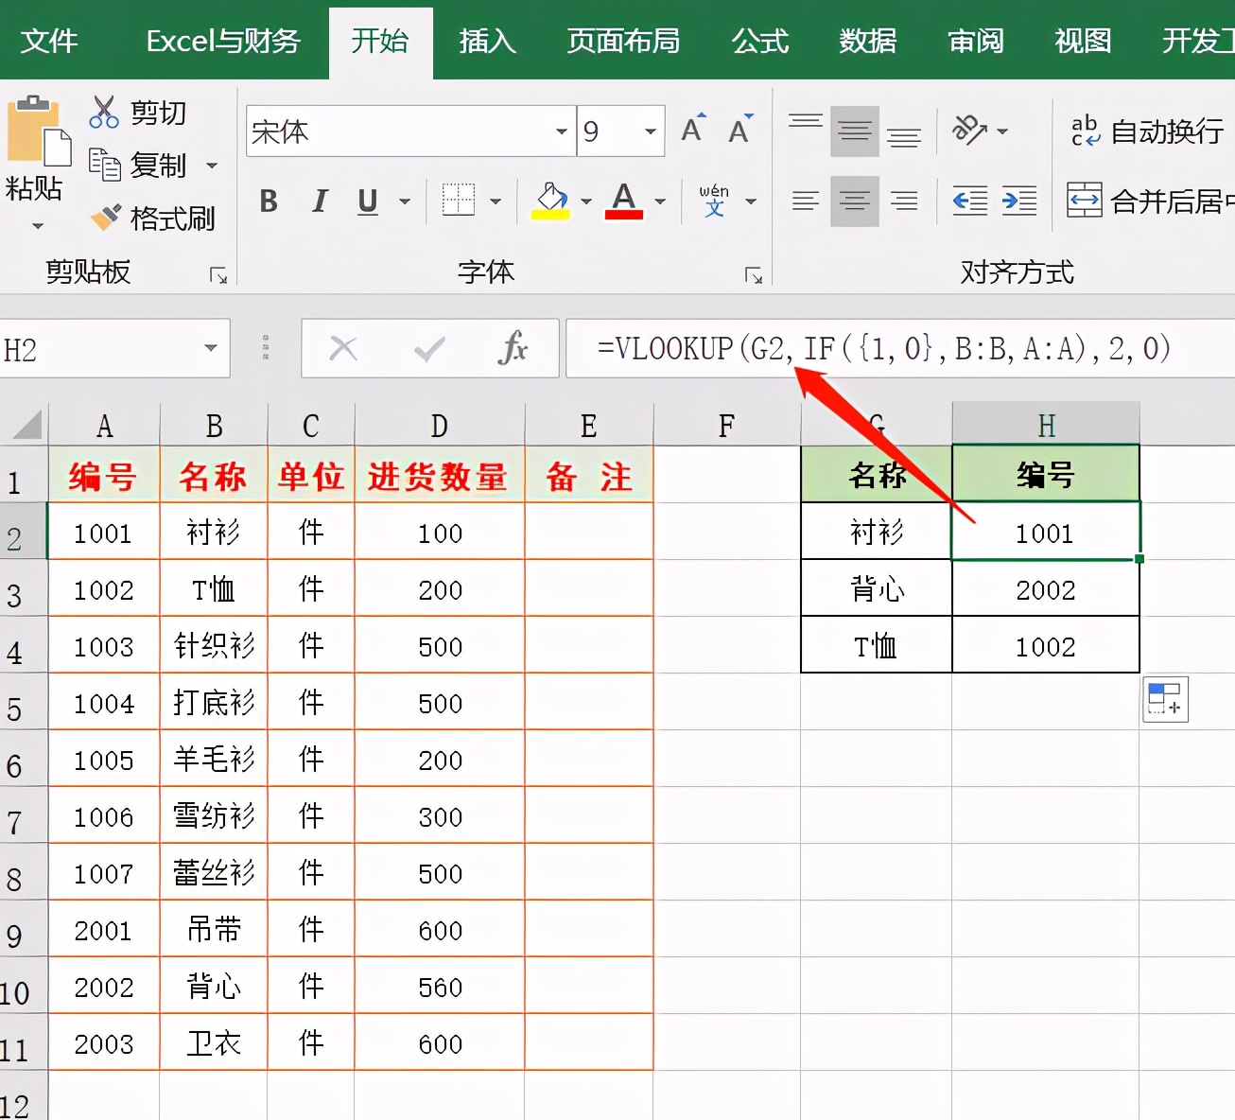Screen dimensions: 1235x1120
Task: Select cell containing 针织衫
Action: pos(215,646)
